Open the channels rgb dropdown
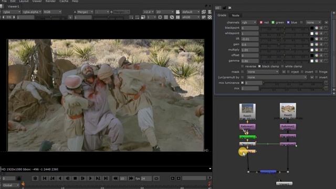The width and height of the screenshot is (336, 189). (x=249, y=22)
